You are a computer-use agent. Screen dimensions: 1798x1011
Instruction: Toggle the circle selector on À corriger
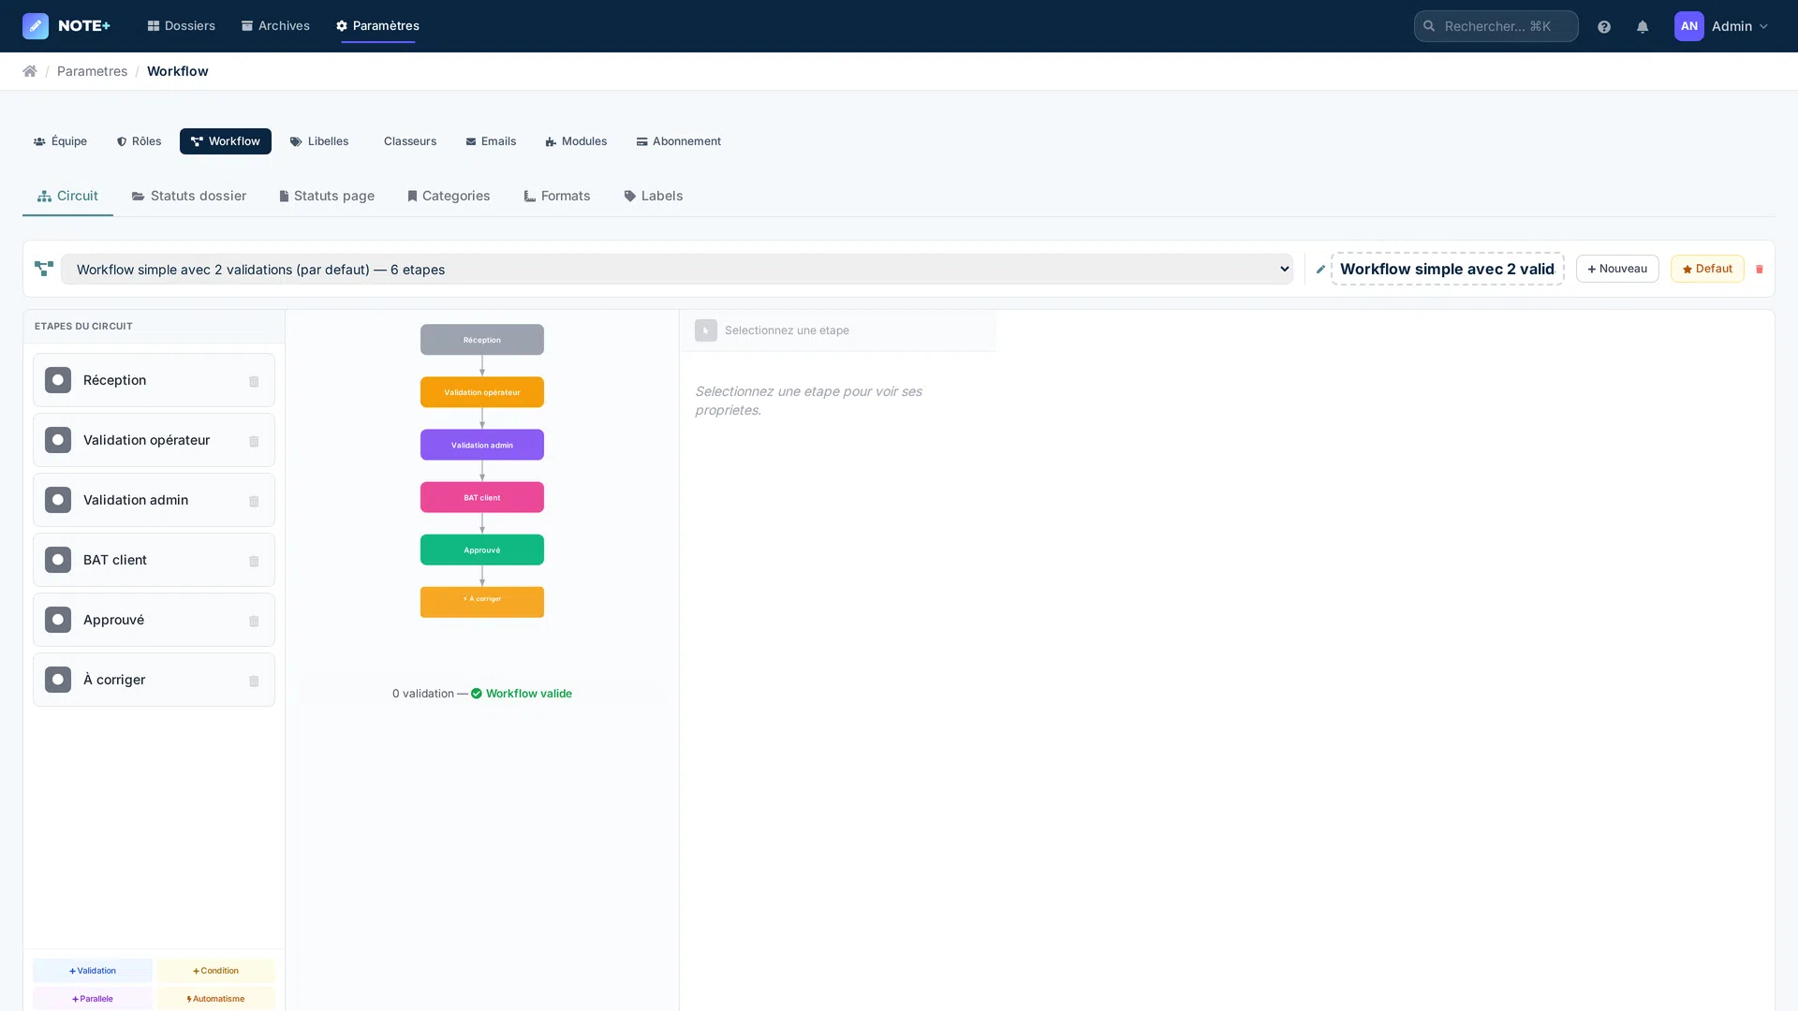[x=57, y=680]
